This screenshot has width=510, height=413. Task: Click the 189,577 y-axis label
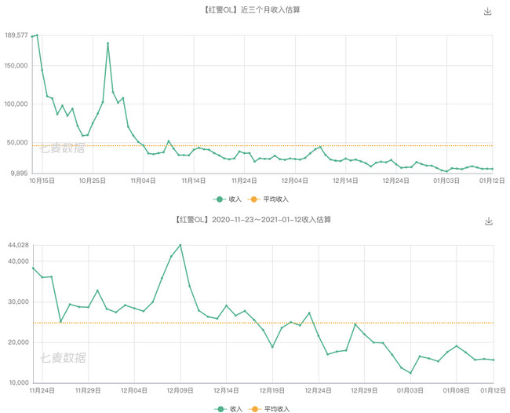point(16,35)
